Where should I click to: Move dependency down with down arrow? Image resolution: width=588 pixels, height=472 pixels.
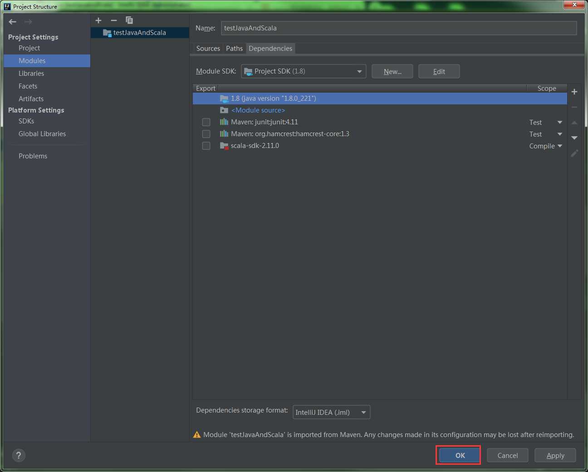574,138
